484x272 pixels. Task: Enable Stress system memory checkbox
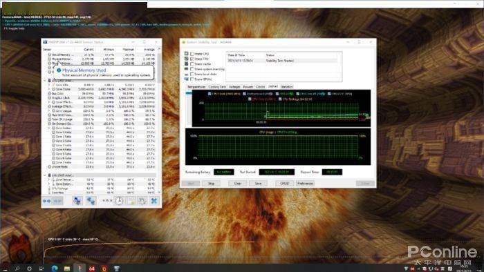(x=192, y=69)
